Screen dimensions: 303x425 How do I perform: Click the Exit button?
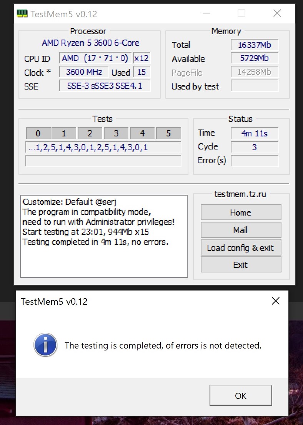tap(241, 264)
